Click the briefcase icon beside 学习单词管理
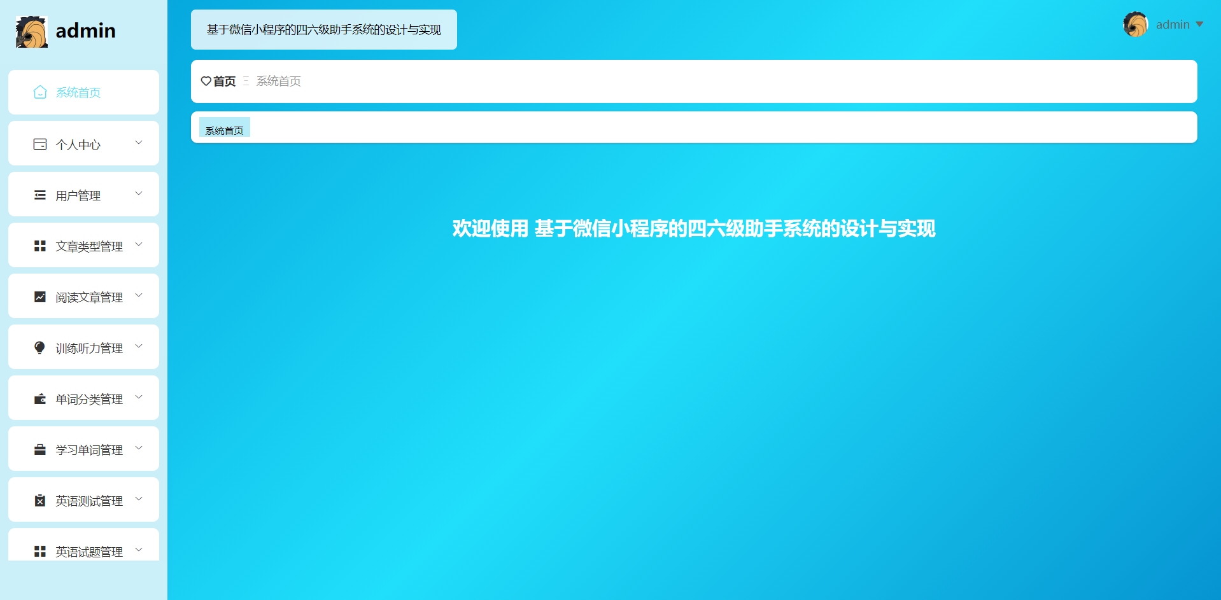 39,450
